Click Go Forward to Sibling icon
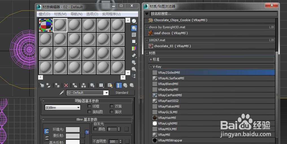The image size is (287, 144). pyautogui.click(x=132, y=85)
